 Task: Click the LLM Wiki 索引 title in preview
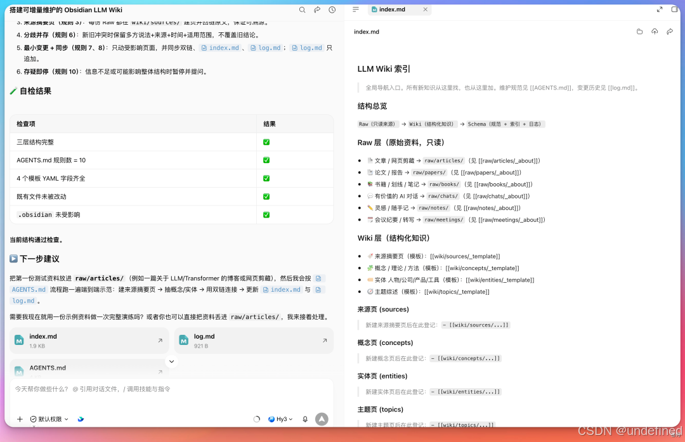(x=384, y=69)
